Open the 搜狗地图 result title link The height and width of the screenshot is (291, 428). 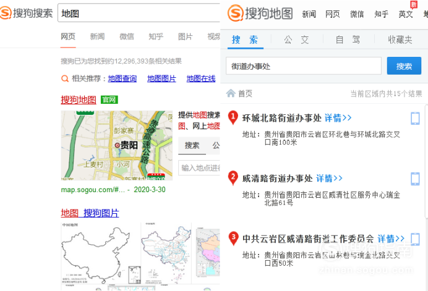point(79,100)
